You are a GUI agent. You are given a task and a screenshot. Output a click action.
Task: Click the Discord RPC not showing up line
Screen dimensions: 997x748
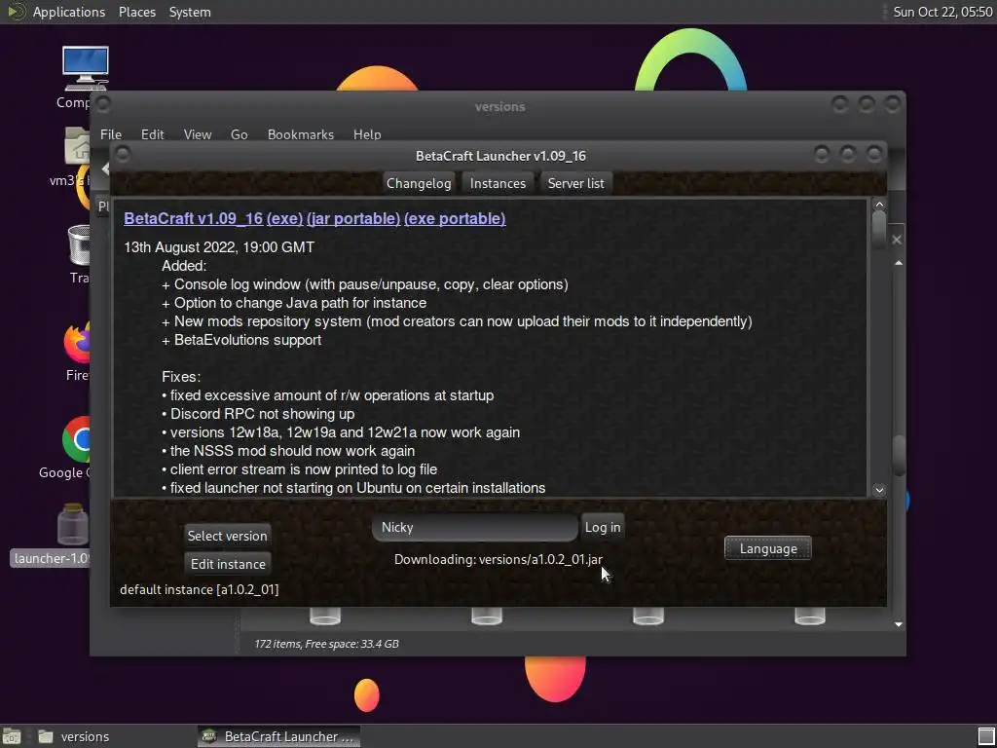[258, 414]
